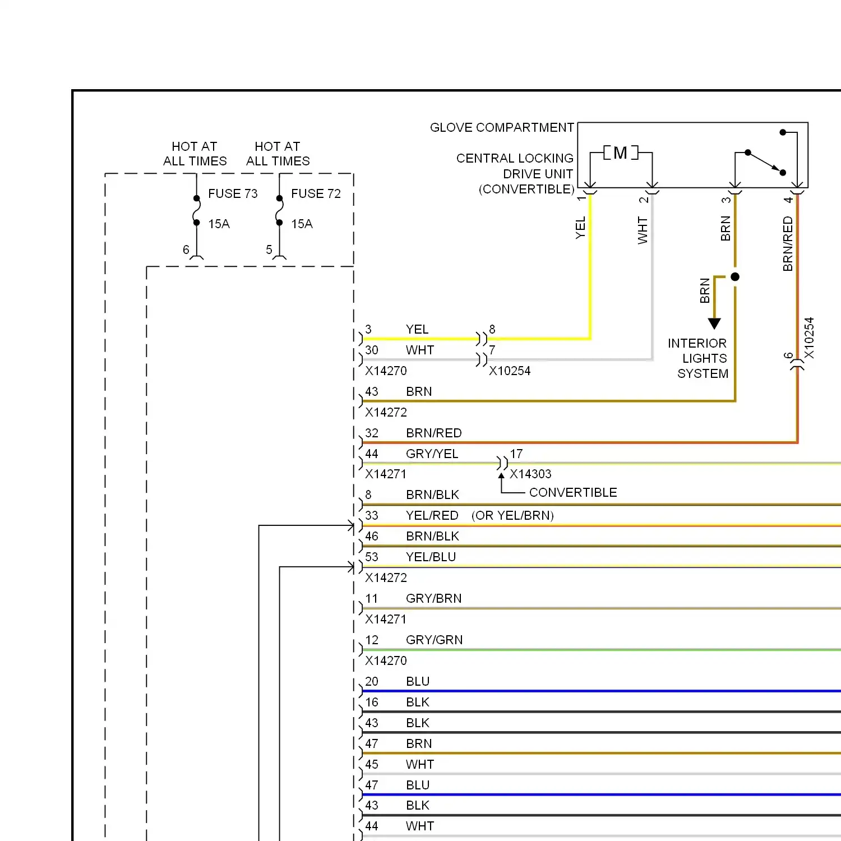Click WHT label at pin 45

(x=420, y=764)
